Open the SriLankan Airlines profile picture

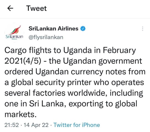click(14, 33)
